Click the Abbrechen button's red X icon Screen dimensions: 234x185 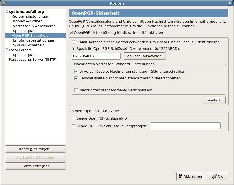click(x=180, y=176)
